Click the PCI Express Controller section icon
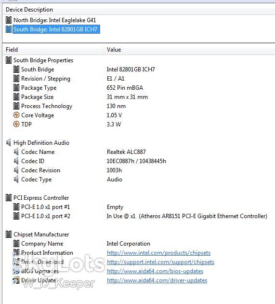 [x=9, y=197]
